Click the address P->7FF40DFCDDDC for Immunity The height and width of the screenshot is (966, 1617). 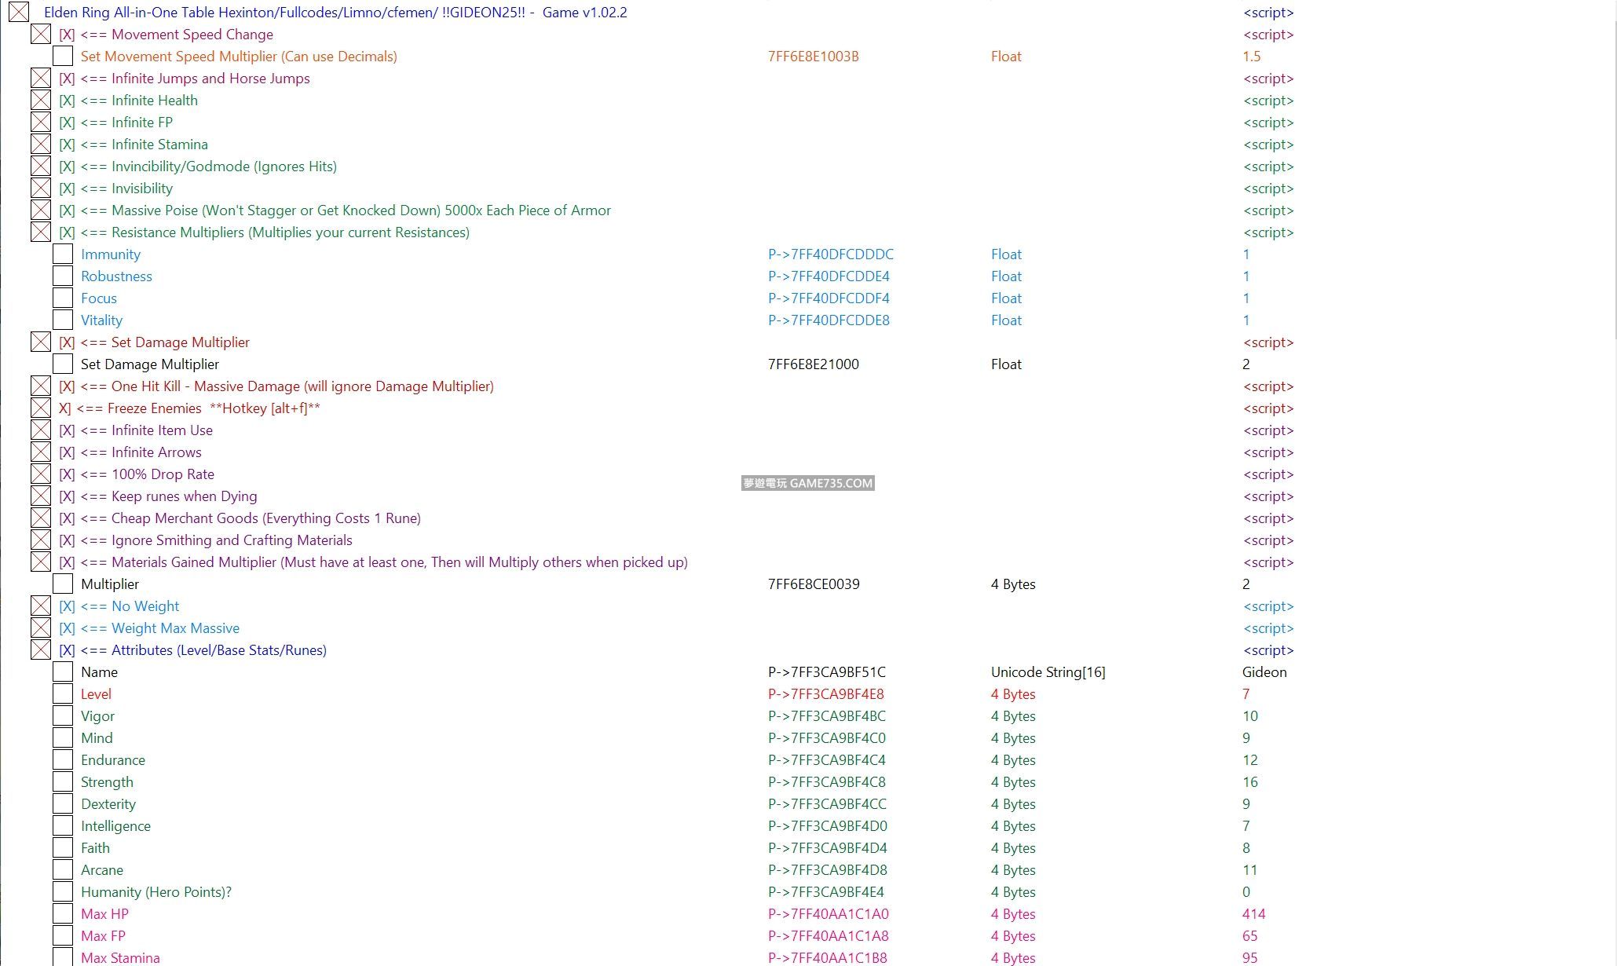point(830,254)
